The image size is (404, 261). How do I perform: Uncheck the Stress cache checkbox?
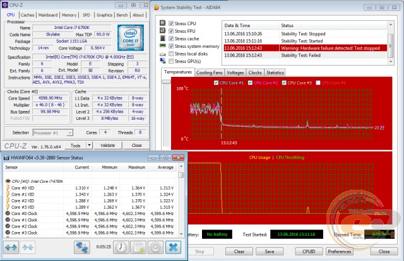click(x=171, y=38)
